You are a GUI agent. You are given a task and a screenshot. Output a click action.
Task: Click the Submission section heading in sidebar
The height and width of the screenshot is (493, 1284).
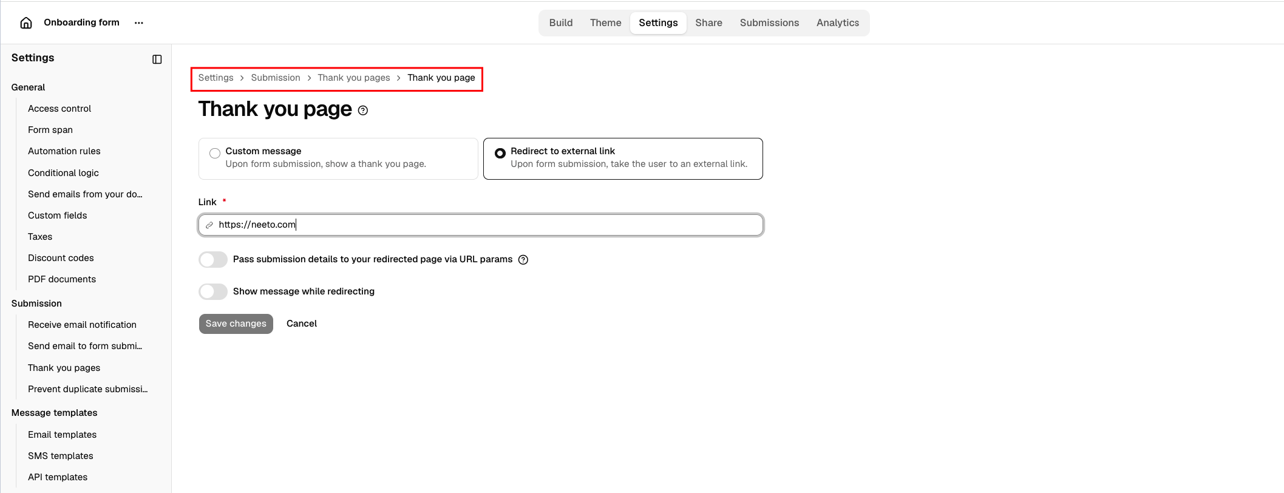coord(36,304)
